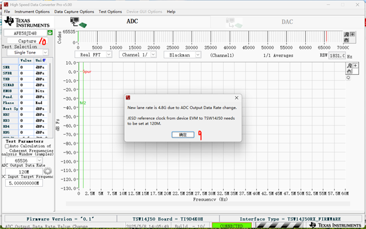Click the ADC Input Target Frequency field

coord(24,183)
